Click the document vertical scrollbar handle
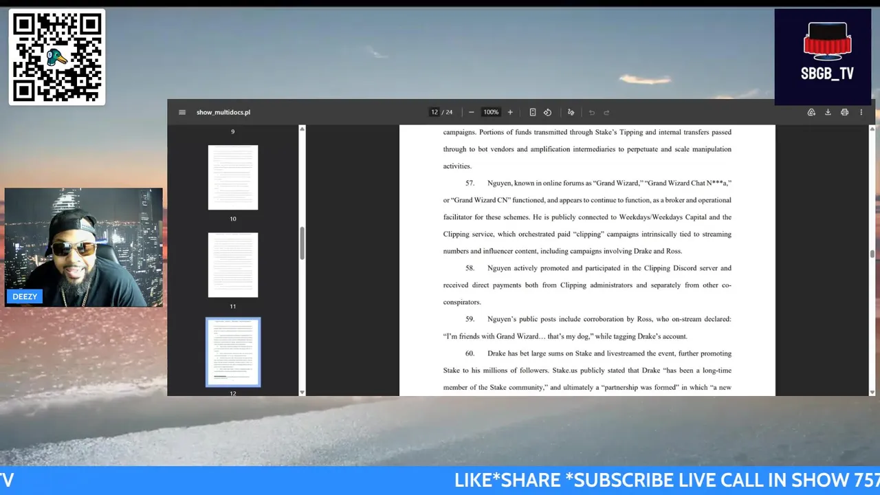Screen dimensions: 880x495 (x=872, y=254)
